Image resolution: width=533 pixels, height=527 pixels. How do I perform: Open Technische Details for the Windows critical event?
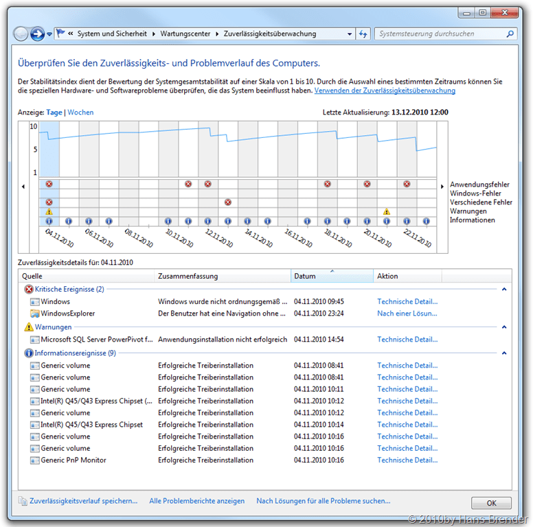[407, 301]
